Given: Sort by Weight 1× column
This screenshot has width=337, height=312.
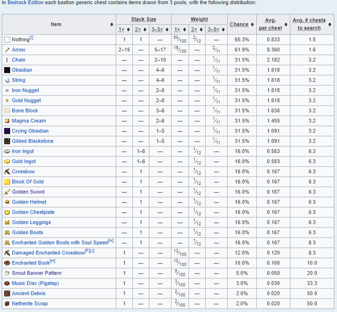Looking at the screenshot, I should tap(184, 30).
